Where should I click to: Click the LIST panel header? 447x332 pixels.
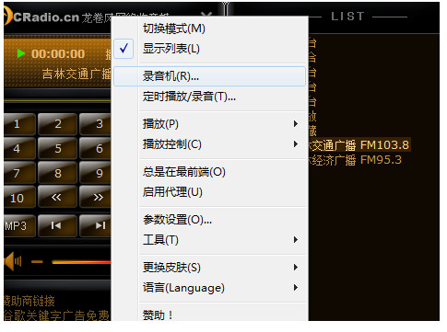pyautogui.click(x=347, y=17)
